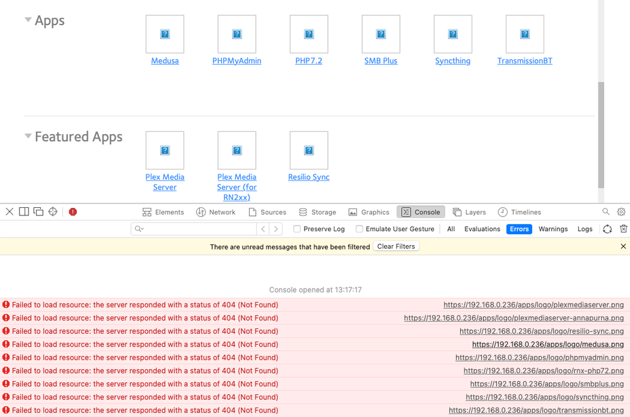
Task: Open the PHP7.2 link
Action: click(x=308, y=61)
